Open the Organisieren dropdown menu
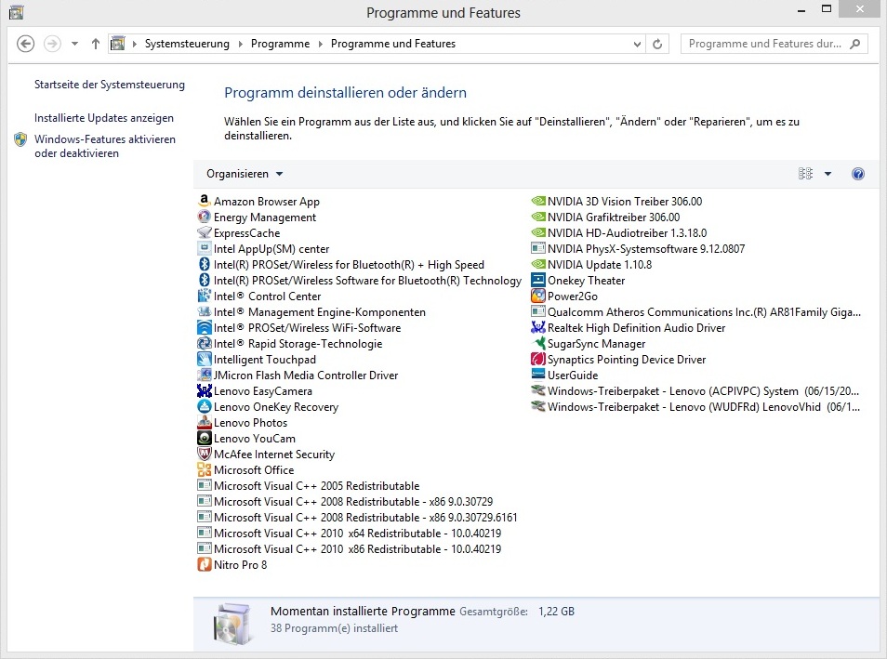 click(x=245, y=174)
